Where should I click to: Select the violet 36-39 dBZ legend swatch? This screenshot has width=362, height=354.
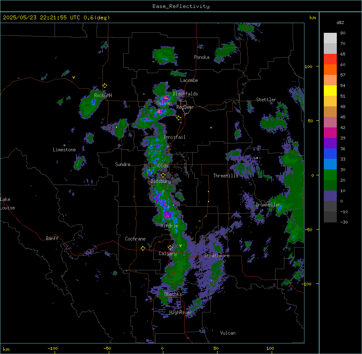330,143
